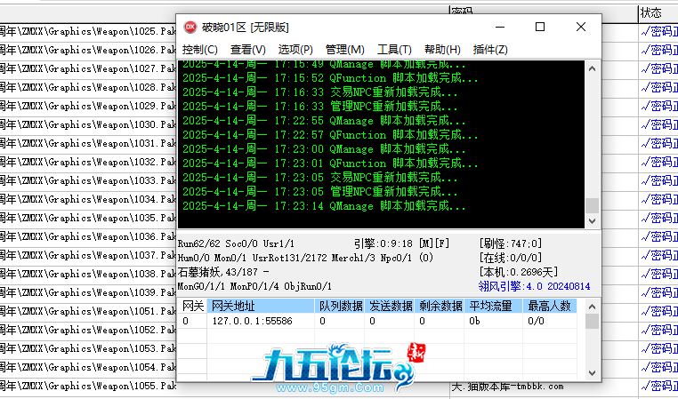Image resolution: width=678 pixels, height=399 pixels.
Task: Minimize the 破晓01区 window
Action: pyautogui.click(x=500, y=28)
